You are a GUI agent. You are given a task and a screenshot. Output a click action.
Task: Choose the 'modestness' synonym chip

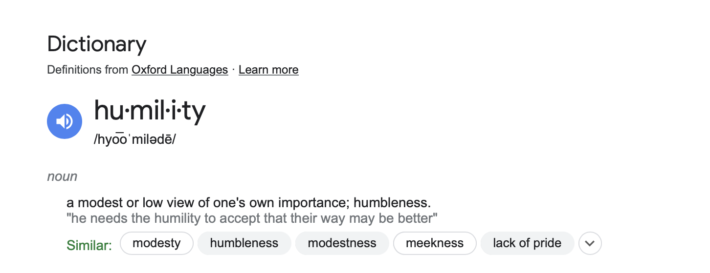point(342,243)
